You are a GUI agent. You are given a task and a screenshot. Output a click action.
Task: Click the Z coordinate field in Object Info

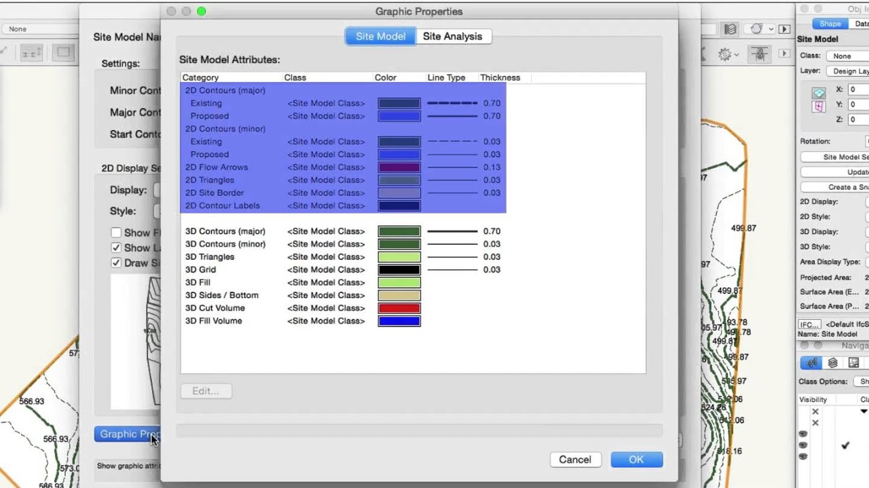858,119
